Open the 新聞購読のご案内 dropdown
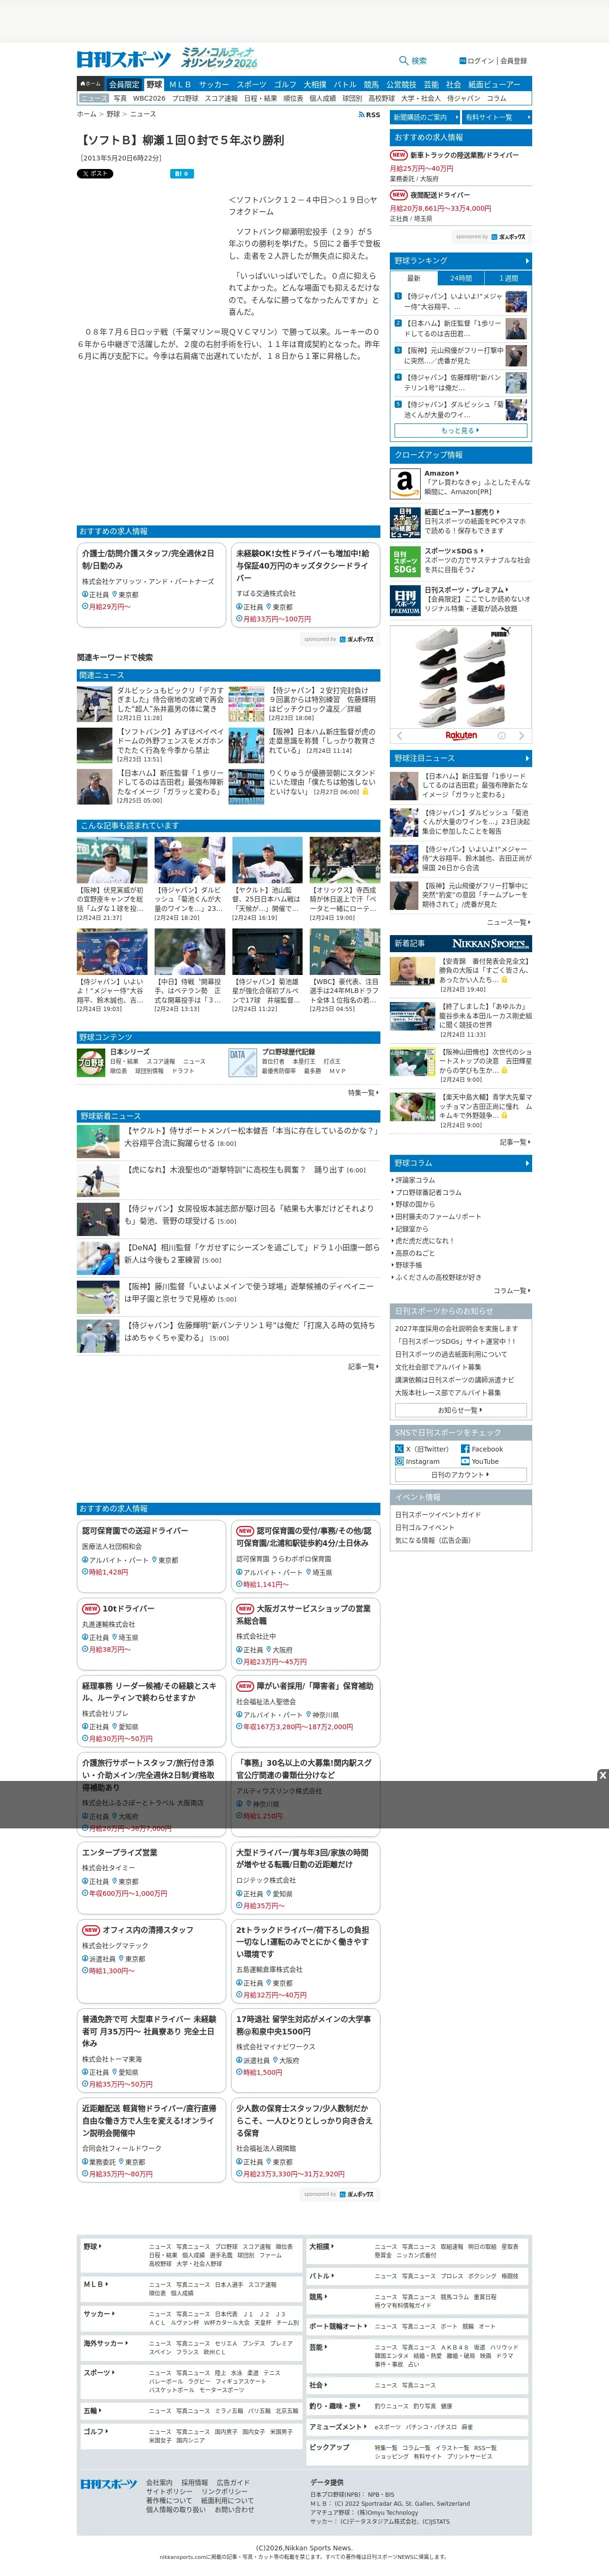 [425, 117]
